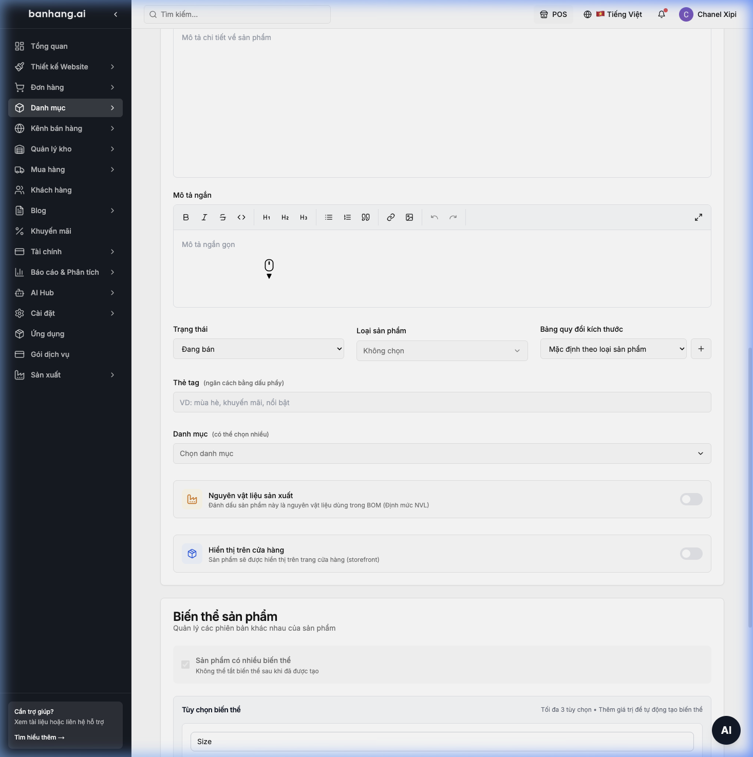Redo last edit in editor

pyautogui.click(x=453, y=217)
